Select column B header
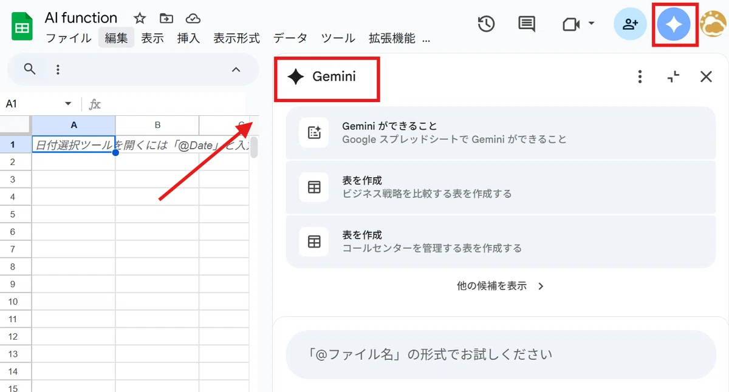The width and height of the screenshot is (729, 392). 157,125
